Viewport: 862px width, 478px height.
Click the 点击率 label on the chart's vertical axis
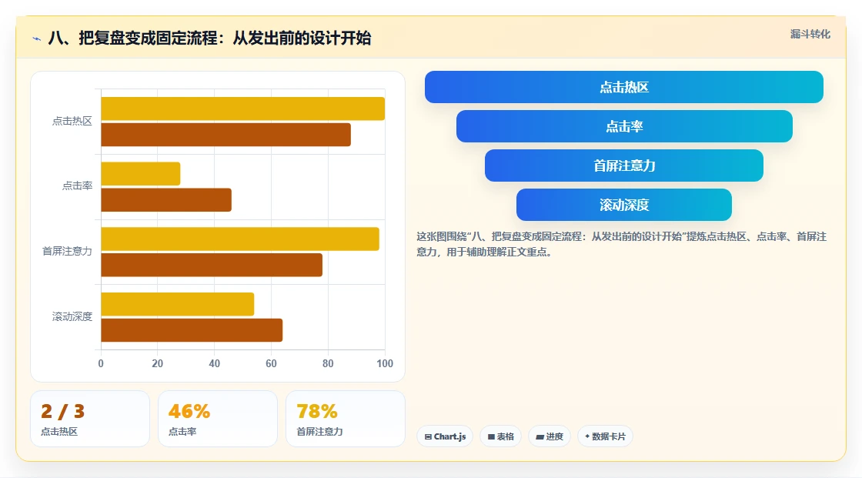click(x=77, y=186)
